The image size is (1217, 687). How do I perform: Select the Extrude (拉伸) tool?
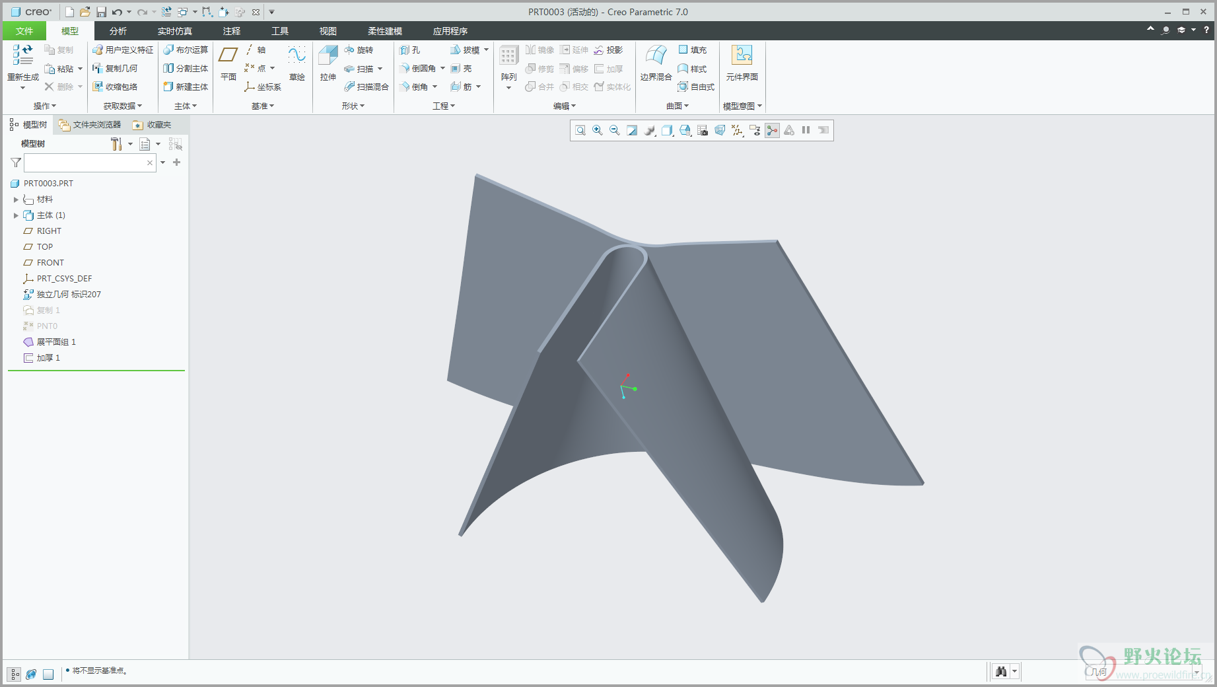(x=328, y=64)
